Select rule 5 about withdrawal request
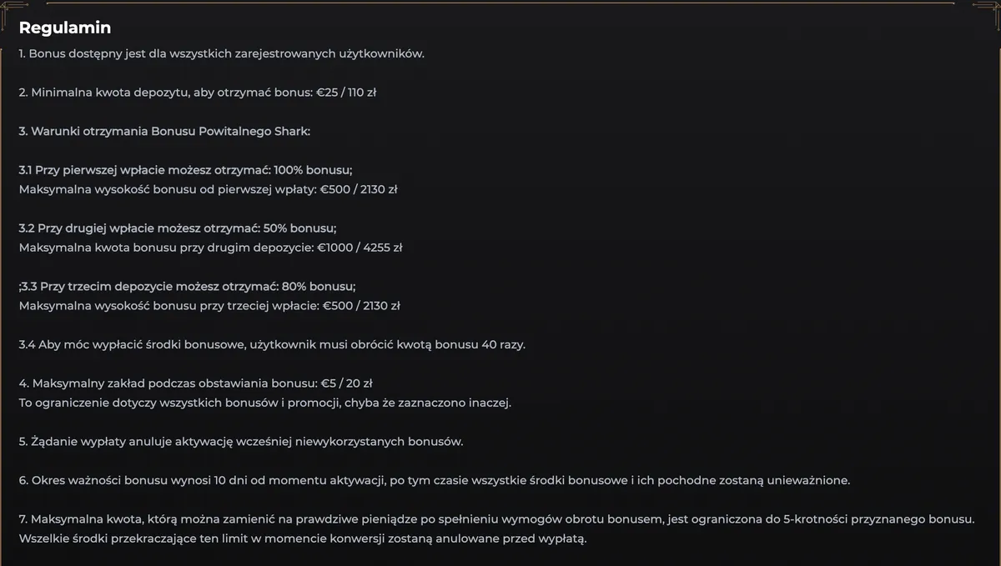 [241, 441]
